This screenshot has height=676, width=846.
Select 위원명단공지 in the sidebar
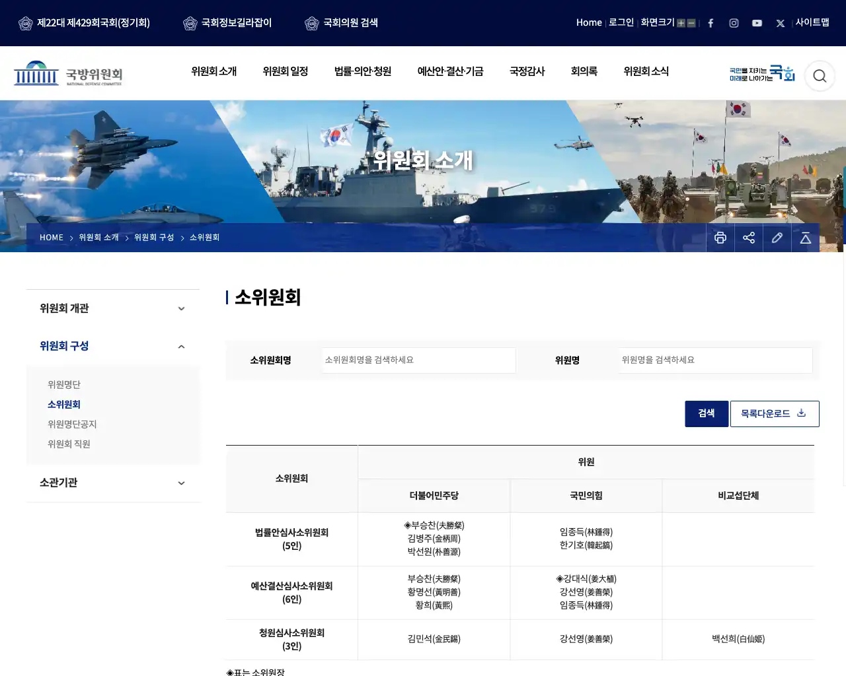tap(72, 424)
